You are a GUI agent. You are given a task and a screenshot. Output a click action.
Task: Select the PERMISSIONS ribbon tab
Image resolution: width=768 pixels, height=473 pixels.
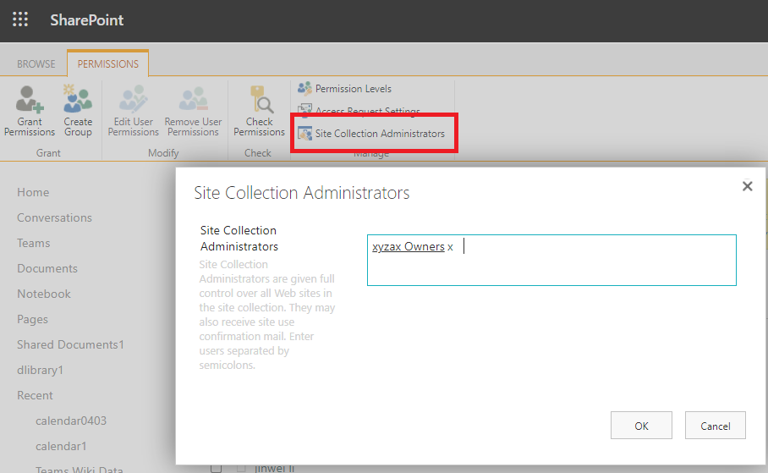(107, 64)
